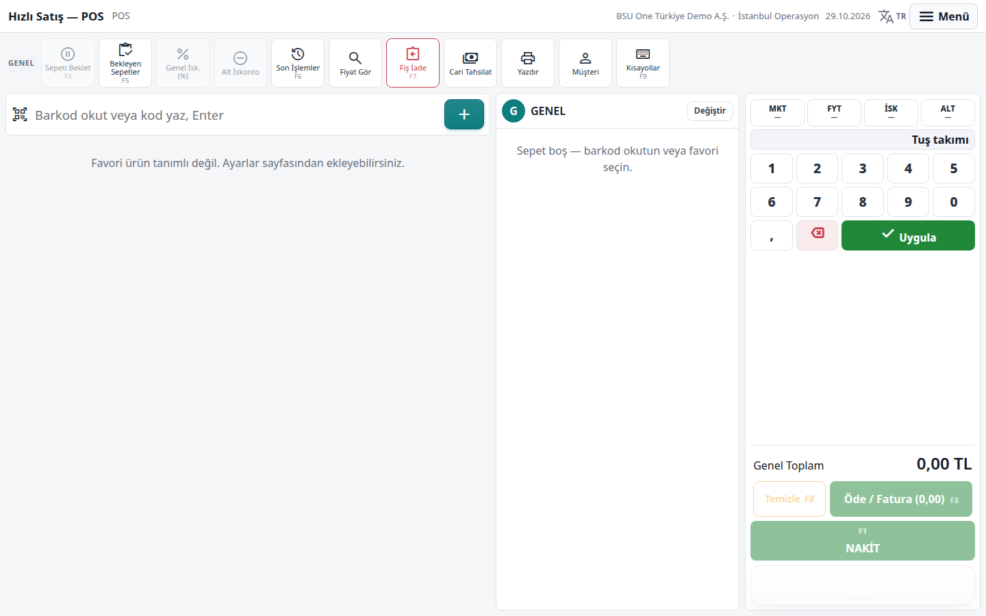Viewport: 986px width, 616px height.
Task: Select the MKT keypad mode
Action: click(x=778, y=113)
